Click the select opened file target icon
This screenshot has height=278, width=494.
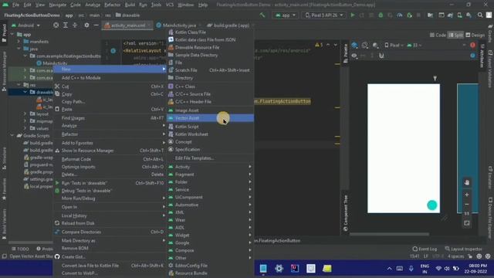point(56,25)
